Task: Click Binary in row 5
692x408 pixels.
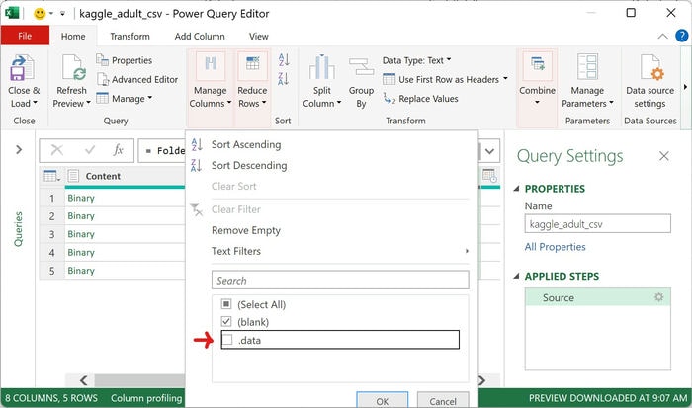Action: coord(81,271)
